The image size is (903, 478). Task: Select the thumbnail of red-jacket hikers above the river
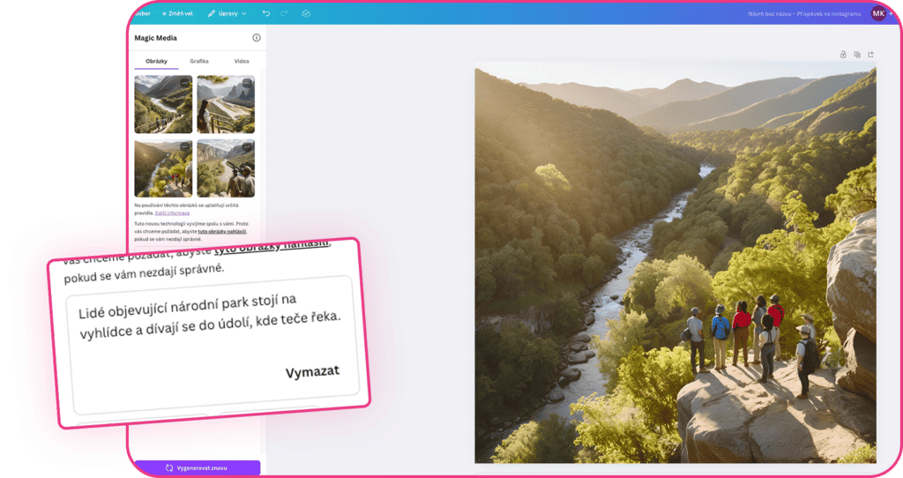pyautogui.click(x=163, y=168)
